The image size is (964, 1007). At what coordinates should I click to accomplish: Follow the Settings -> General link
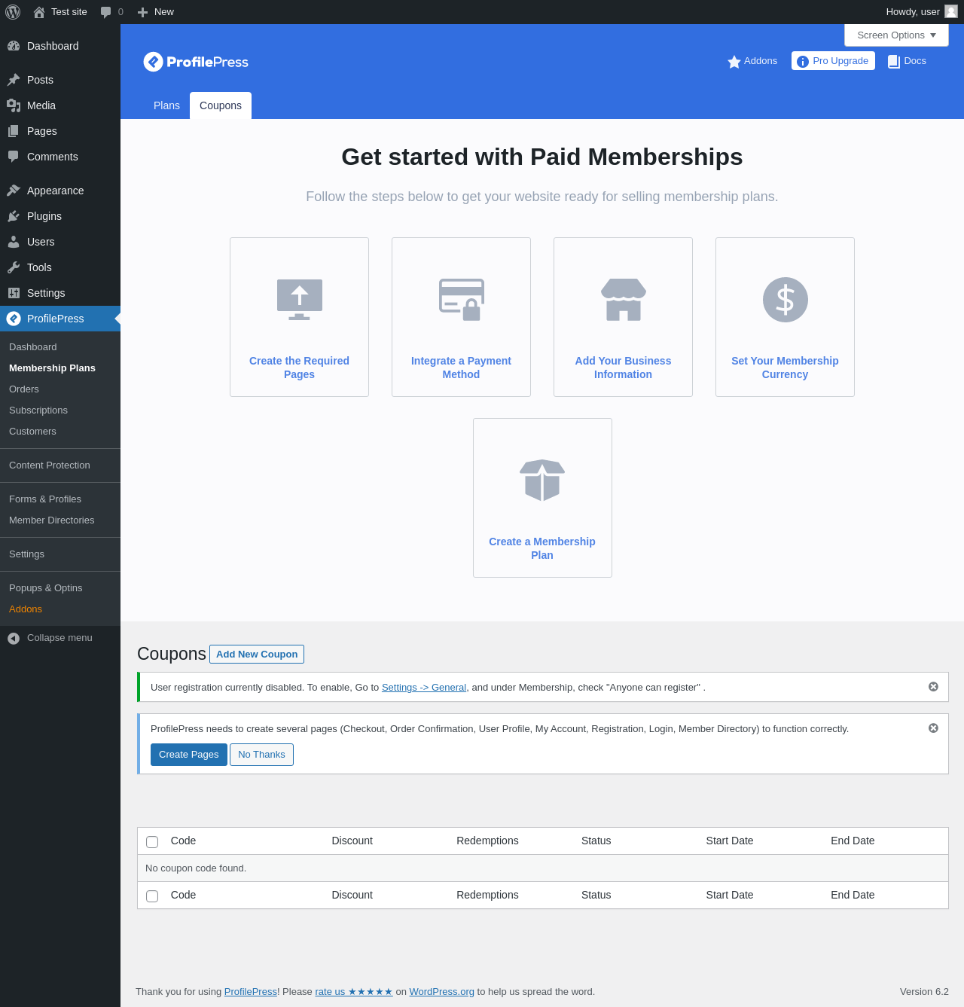pos(424,688)
